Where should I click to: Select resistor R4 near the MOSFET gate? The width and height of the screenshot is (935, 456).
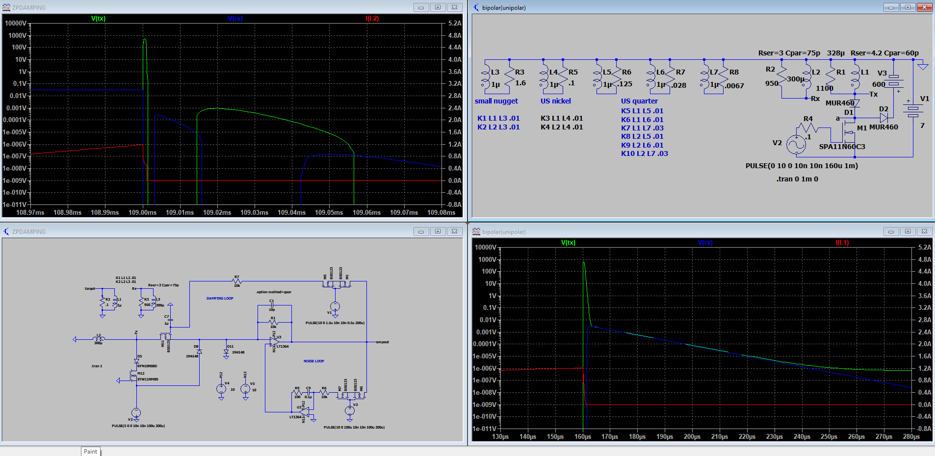click(807, 128)
